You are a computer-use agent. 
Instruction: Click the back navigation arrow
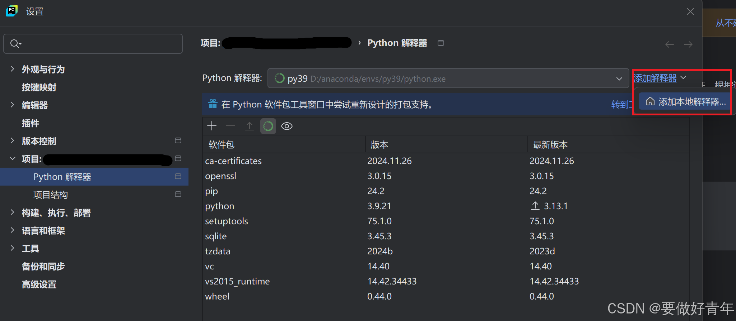pyautogui.click(x=670, y=44)
